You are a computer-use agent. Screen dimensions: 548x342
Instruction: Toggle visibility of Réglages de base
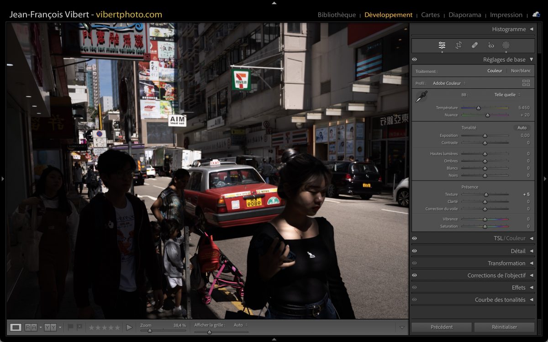coord(414,59)
